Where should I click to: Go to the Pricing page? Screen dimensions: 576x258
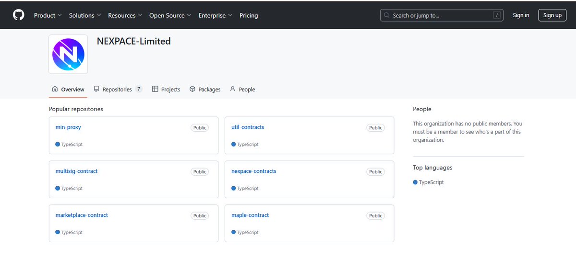point(249,15)
